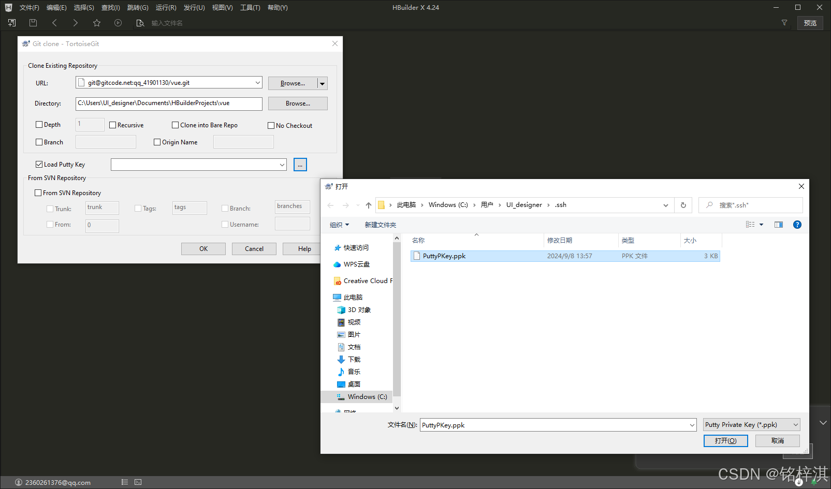Open the 选择(S) menu
Image resolution: width=831 pixels, height=489 pixels.
coord(84,8)
